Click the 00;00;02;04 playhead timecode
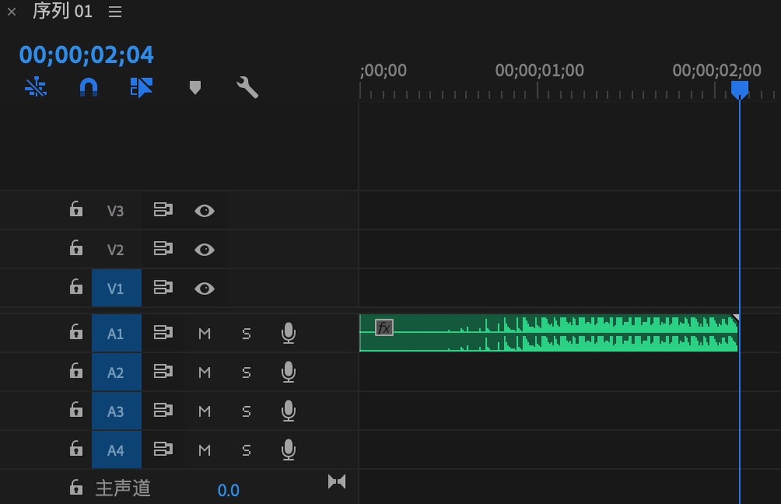The image size is (781, 504). tap(86, 55)
